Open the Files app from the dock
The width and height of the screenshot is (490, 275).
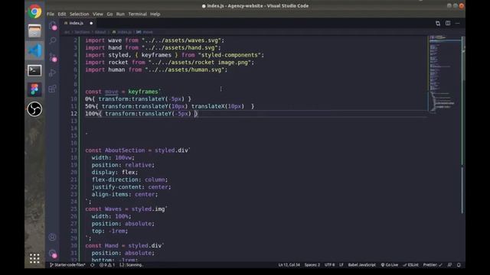point(34,31)
